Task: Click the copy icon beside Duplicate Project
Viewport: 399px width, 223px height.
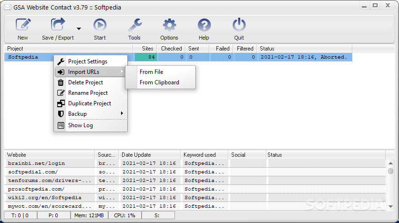Action: 61,103
